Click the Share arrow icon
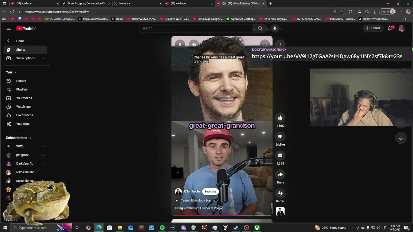This screenshot has width=413, height=232. click(280, 175)
